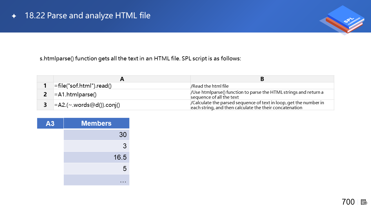
Task: Click the star bullet before the title
Action: coord(14,16)
